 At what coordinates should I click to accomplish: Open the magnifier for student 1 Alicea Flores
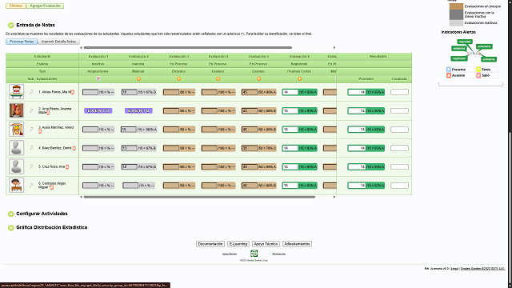point(32,92)
